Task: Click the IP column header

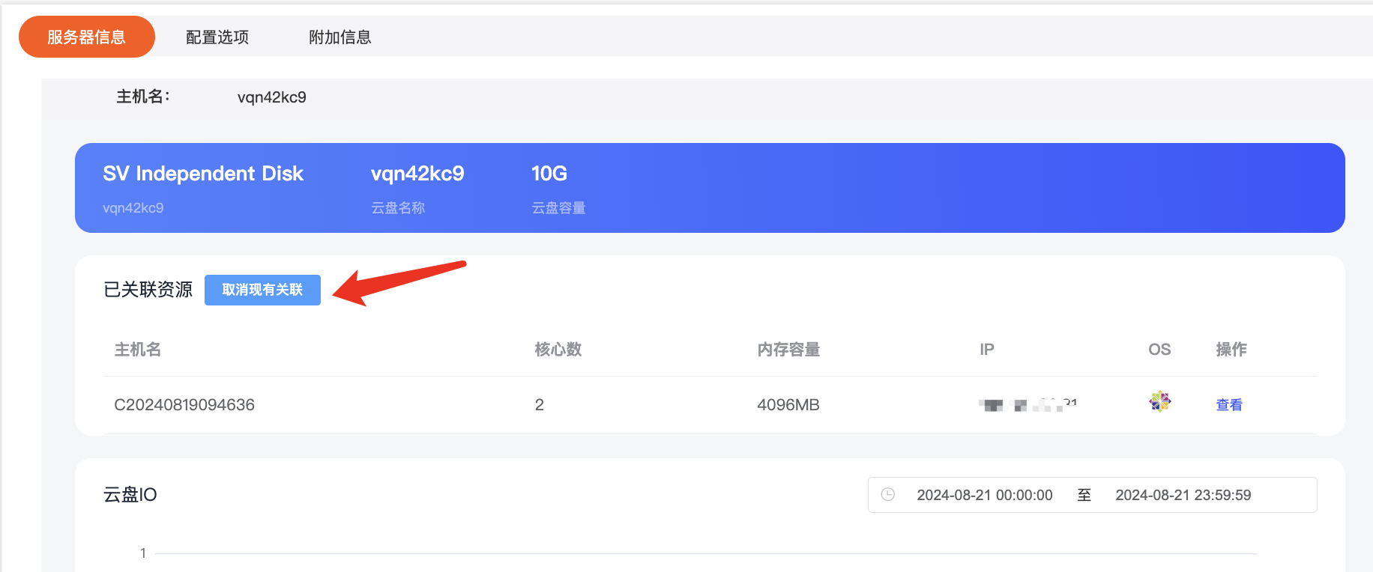Action: pos(987,350)
